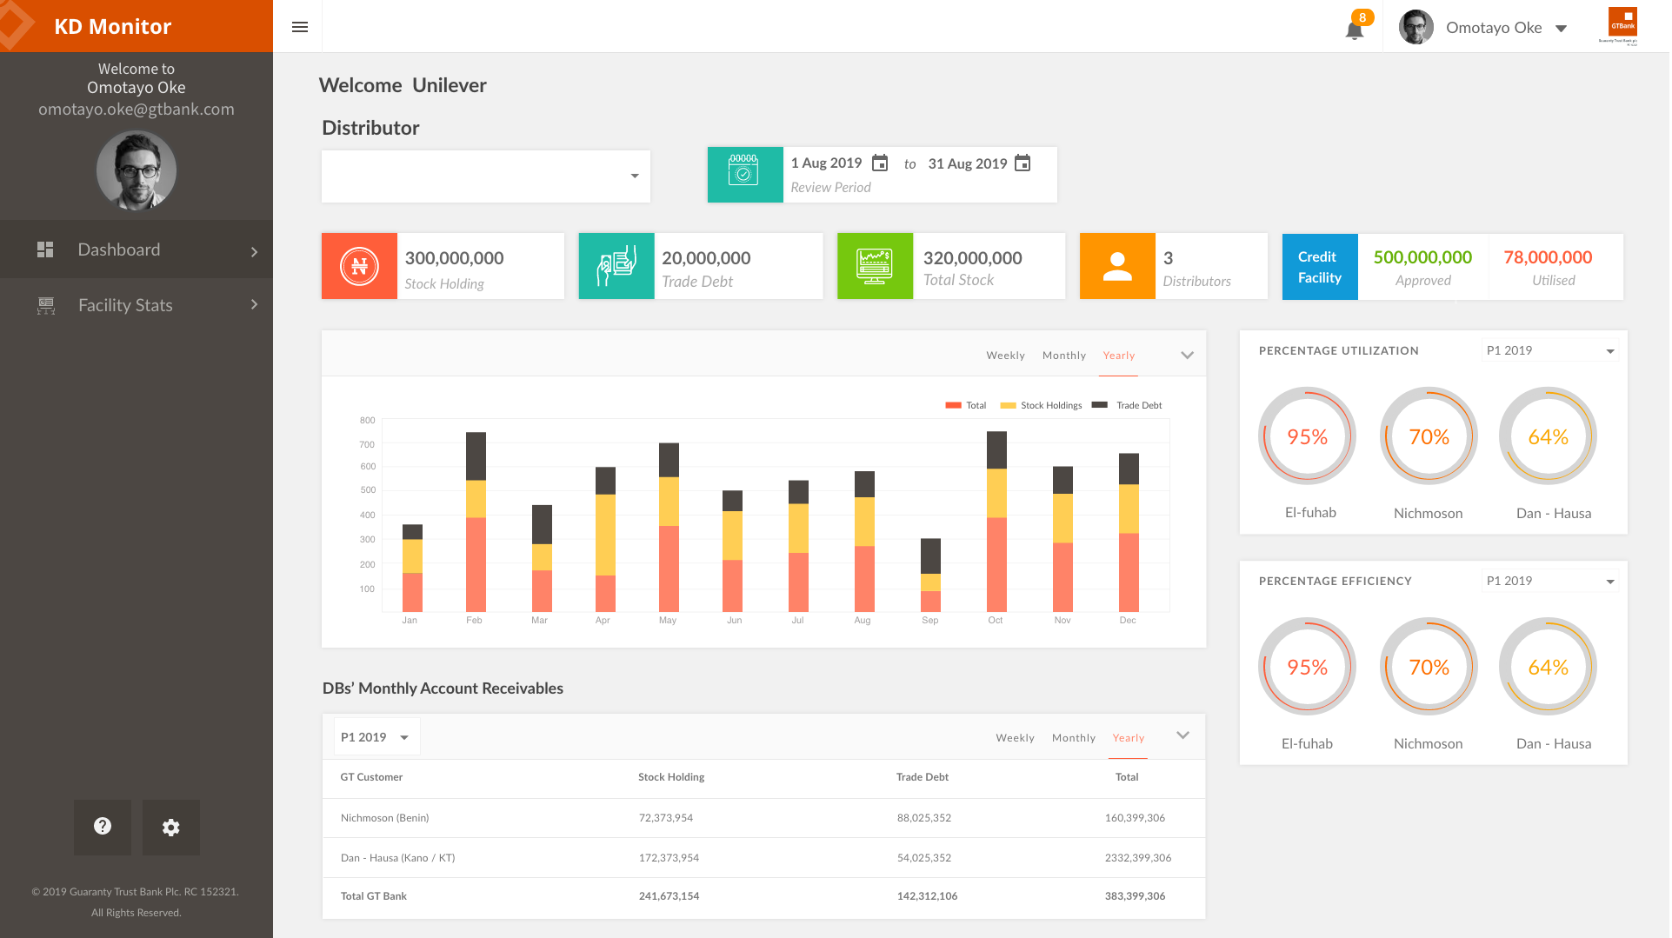The image size is (1672, 938).
Task: Click the 20,000,000 Trade Debt value
Action: coord(706,258)
